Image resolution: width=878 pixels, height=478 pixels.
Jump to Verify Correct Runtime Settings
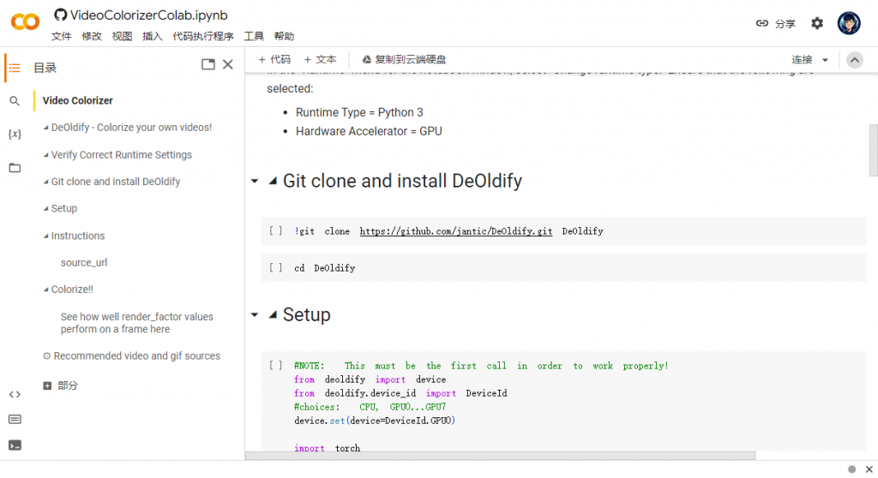(122, 155)
